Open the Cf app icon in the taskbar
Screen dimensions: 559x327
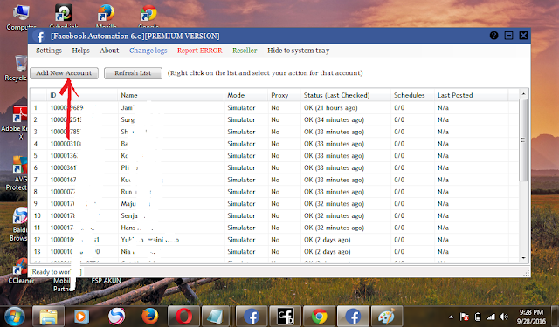tap(286, 317)
